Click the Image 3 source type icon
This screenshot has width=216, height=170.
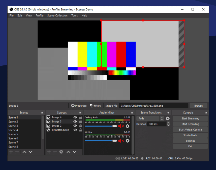tap(48, 122)
